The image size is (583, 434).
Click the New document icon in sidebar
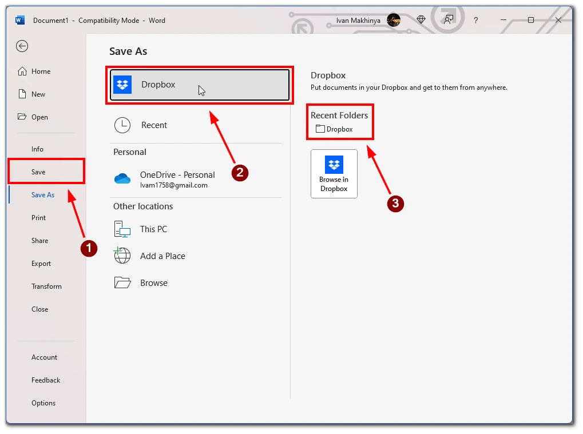coord(22,94)
